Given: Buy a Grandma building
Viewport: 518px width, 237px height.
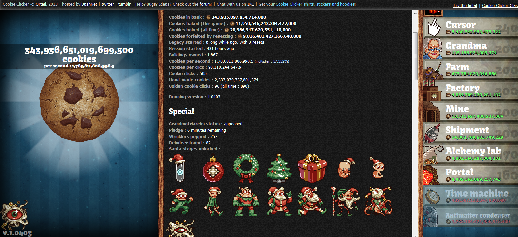Looking at the screenshot, I should 470,49.
